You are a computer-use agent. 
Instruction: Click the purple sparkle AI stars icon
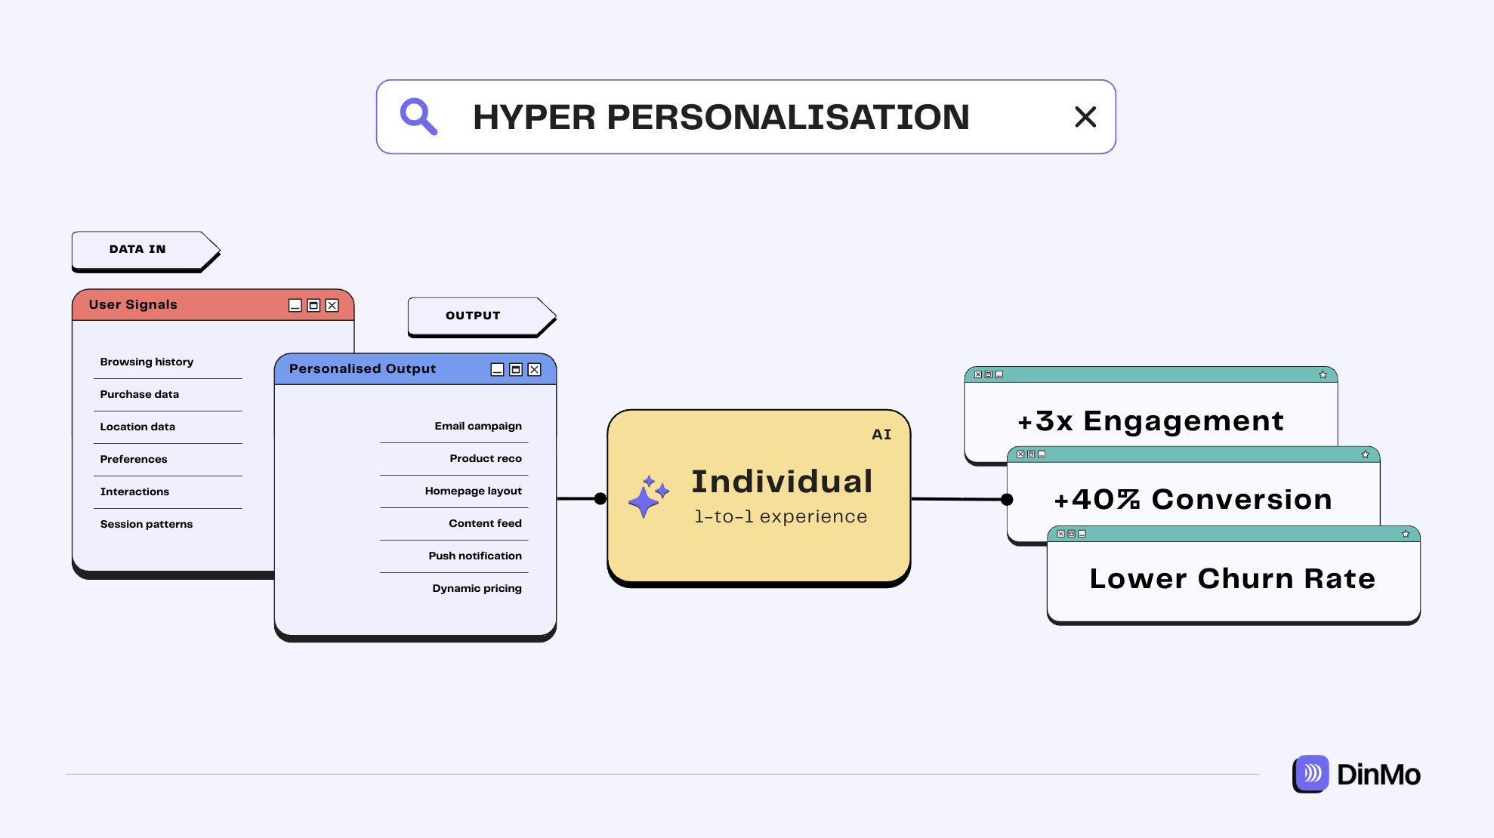tap(648, 496)
